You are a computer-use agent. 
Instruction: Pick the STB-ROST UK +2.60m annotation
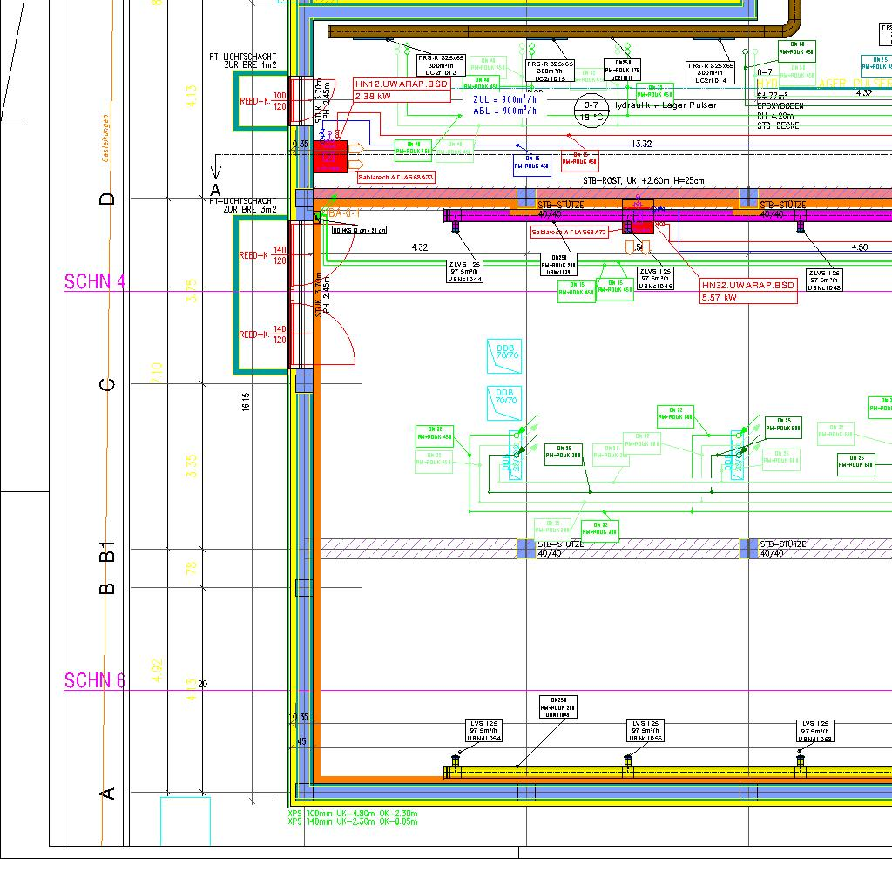[643, 181]
